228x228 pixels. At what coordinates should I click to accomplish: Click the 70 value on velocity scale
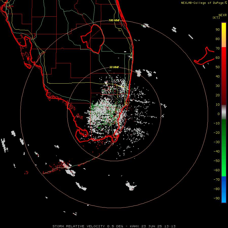tap(218, 48)
